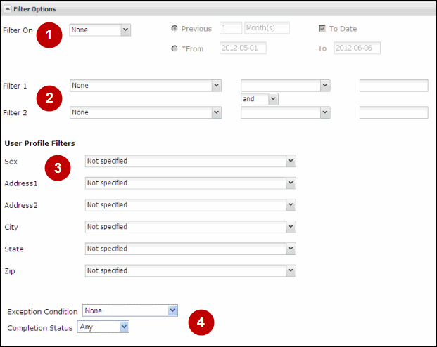Open the Zip profile filter dropdown
This screenshot has width=437, height=347.
click(190, 270)
